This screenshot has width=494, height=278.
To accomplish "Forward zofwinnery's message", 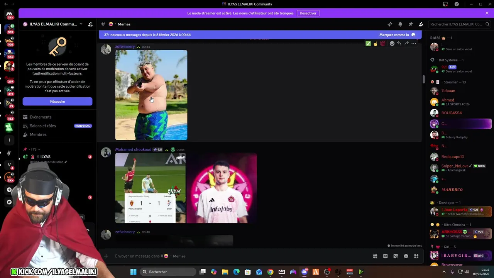I will 406,44.
